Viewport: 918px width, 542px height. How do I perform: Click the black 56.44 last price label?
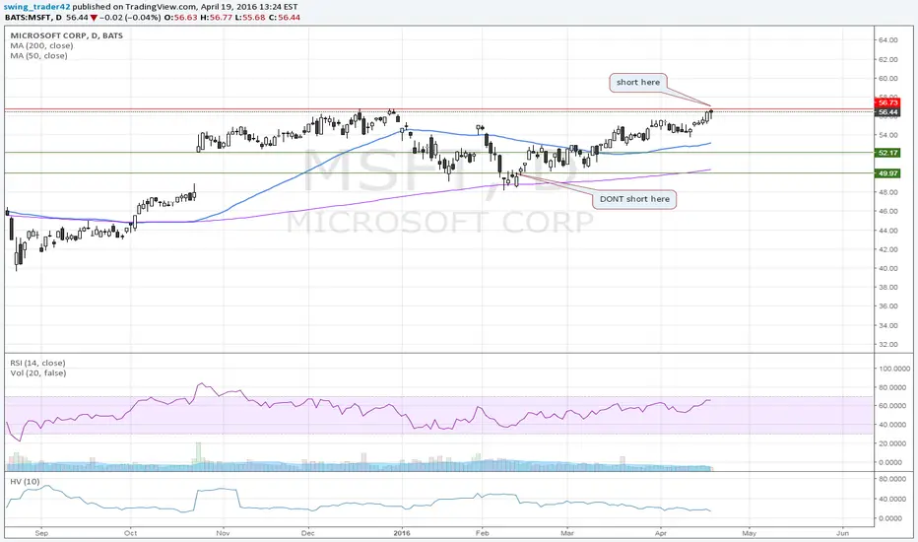(x=887, y=112)
